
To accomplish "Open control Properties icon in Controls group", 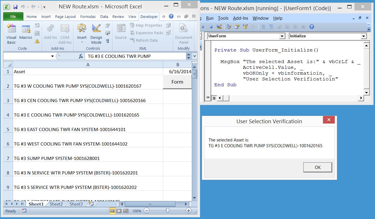I will point(108,25).
